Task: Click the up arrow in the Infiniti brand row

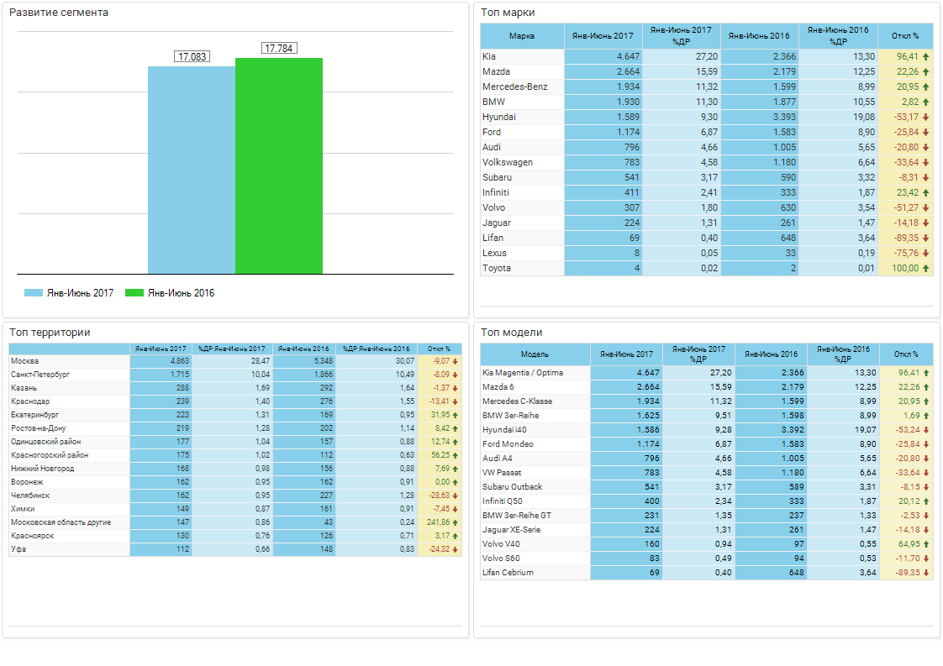Action: [x=925, y=193]
